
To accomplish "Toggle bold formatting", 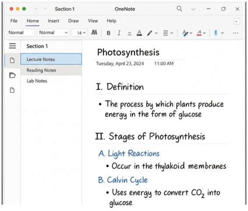I will coord(109,33).
